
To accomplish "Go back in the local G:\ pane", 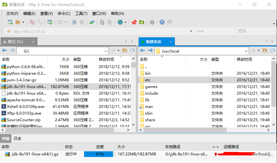I will click(x=4, y=51).
